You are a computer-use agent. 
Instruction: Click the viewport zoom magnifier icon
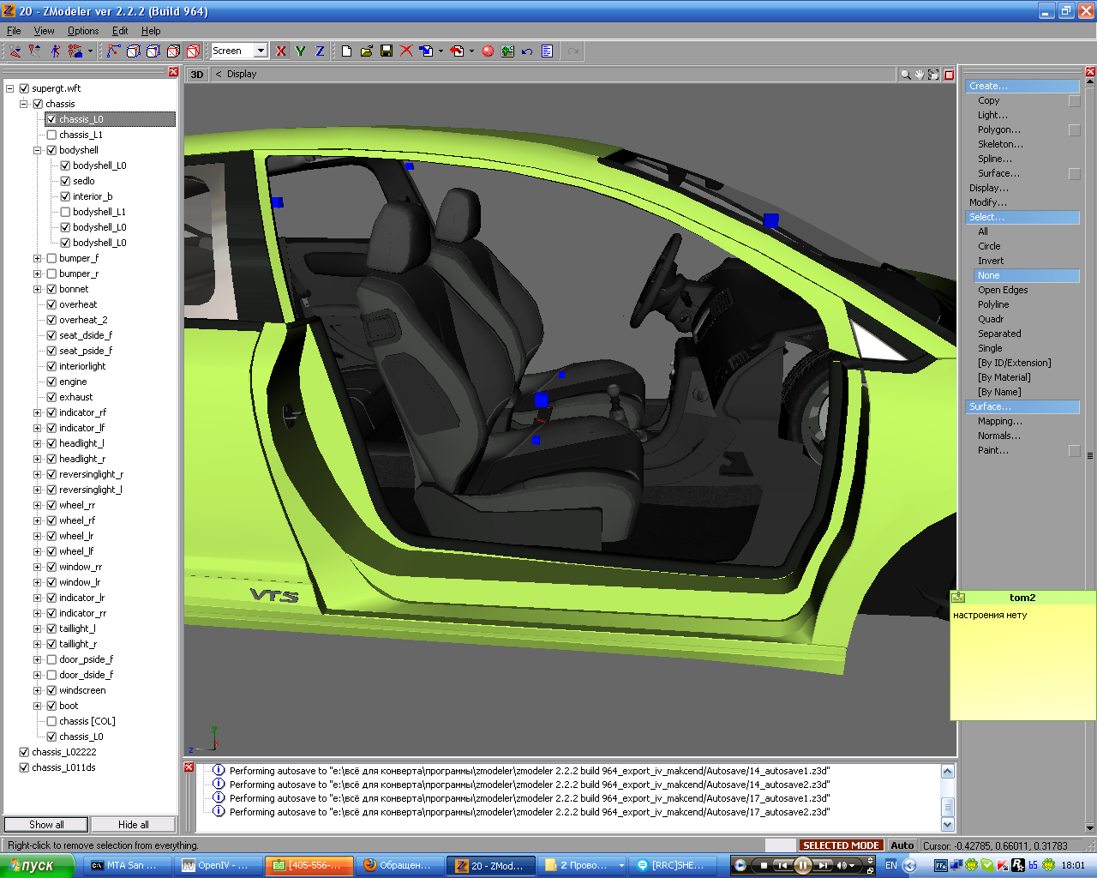(x=905, y=75)
